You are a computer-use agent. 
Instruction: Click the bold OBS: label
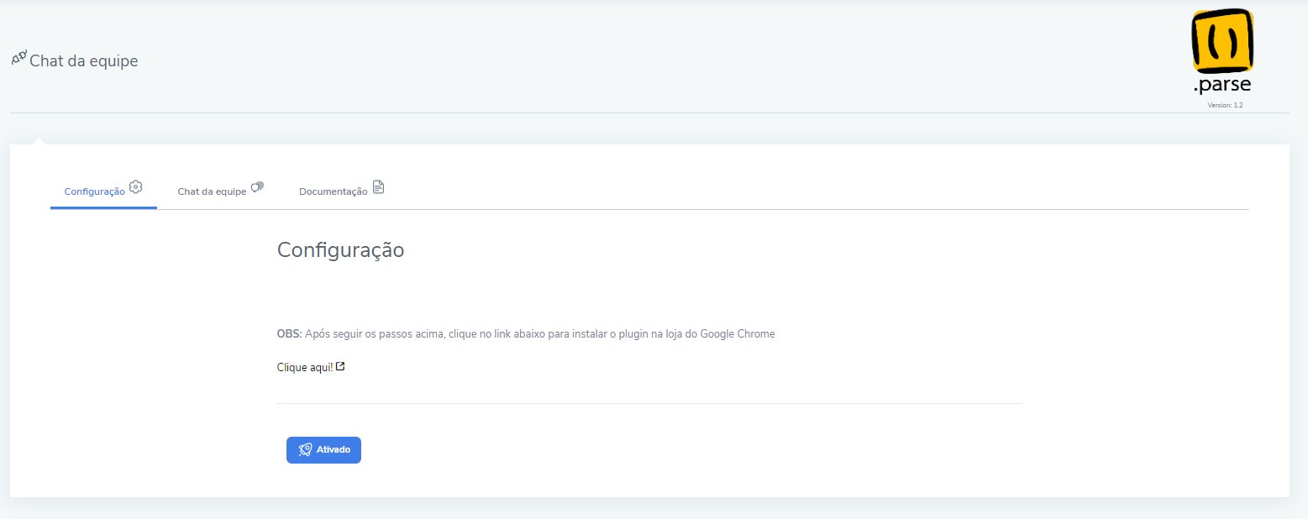click(x=289, y=333)
